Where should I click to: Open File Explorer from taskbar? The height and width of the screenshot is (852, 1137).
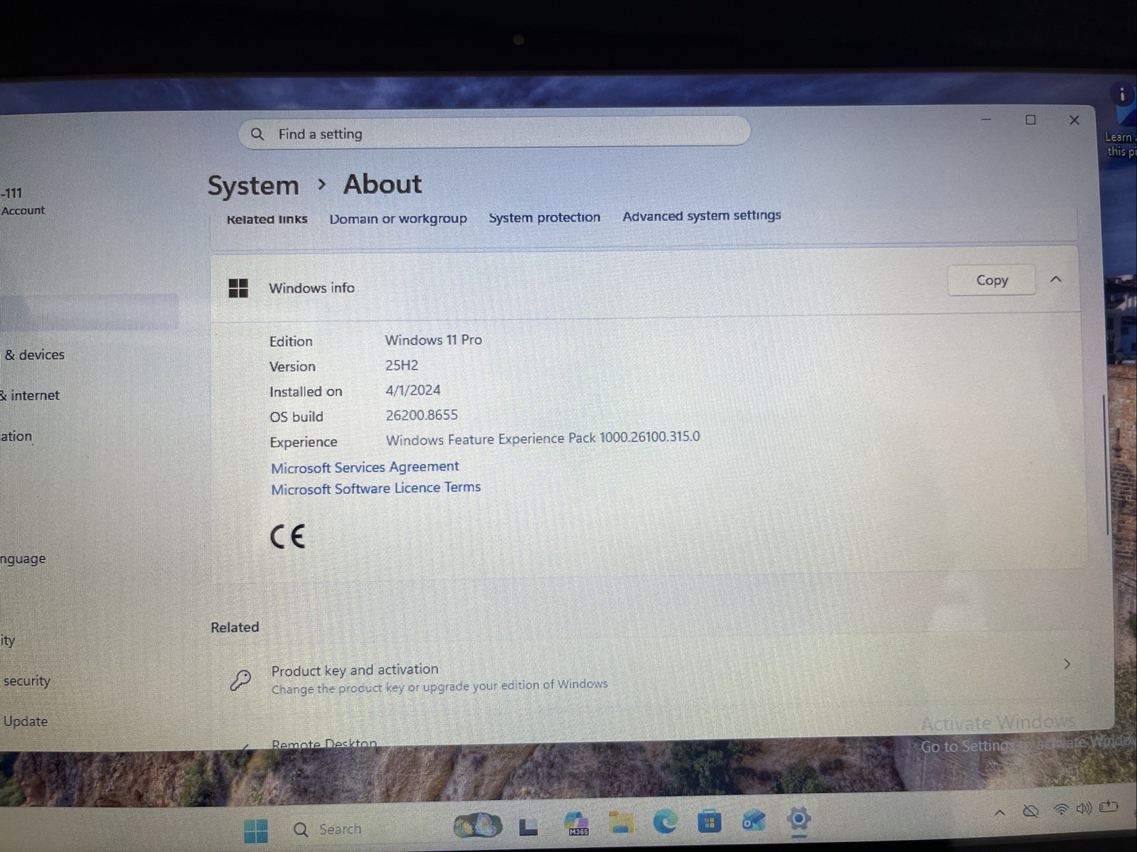(x=621, y=823)
